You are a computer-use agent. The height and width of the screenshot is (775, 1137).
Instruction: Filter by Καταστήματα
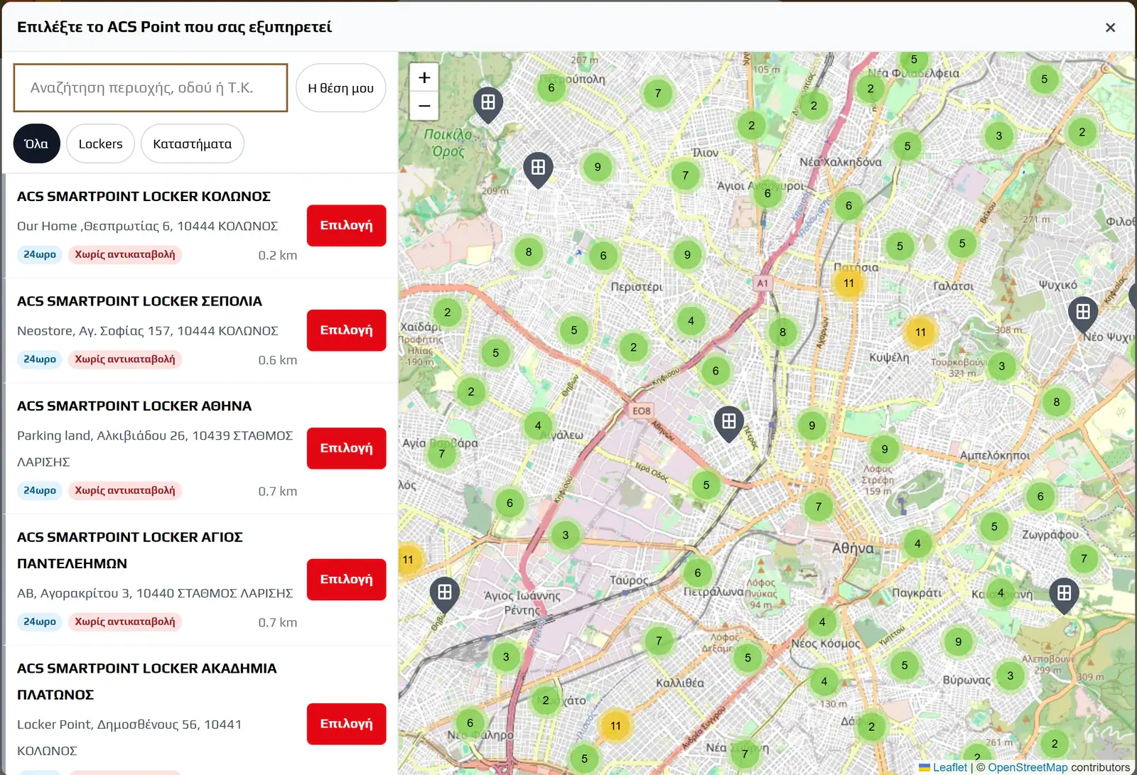(x=193, y=143)
